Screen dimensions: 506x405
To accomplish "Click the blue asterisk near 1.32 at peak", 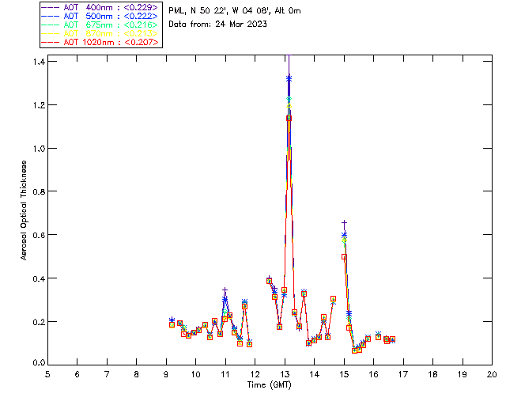I will 289,78.
